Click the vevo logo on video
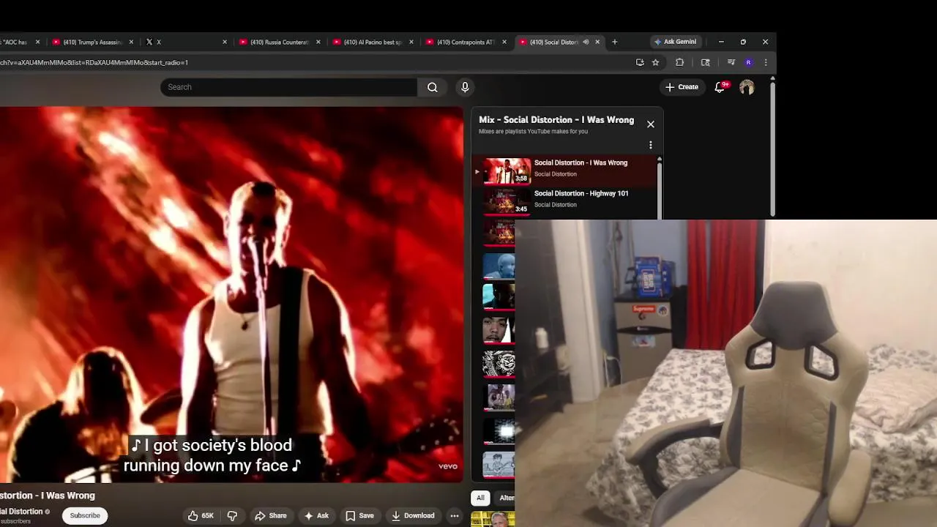937x527 pixels. point(447,466)
